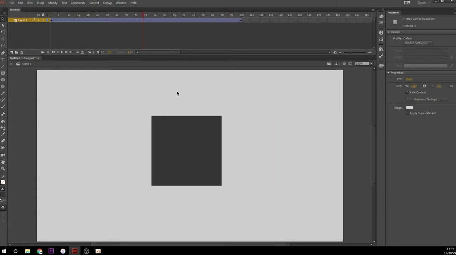
Task: Create a new layer folder
Action: 16,52
